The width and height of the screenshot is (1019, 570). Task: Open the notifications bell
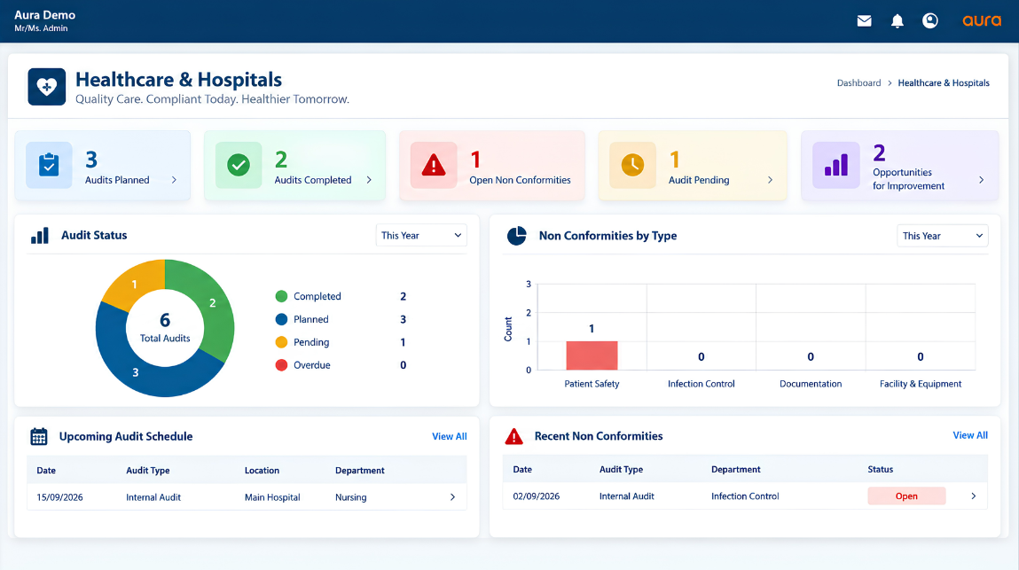click(x=898, y=20)
